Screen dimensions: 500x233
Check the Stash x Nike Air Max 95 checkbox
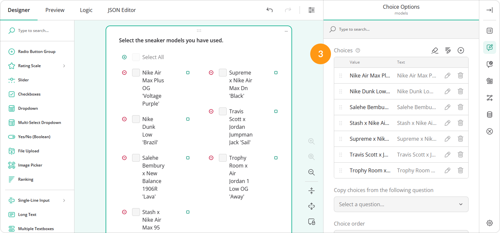[136, 212]
